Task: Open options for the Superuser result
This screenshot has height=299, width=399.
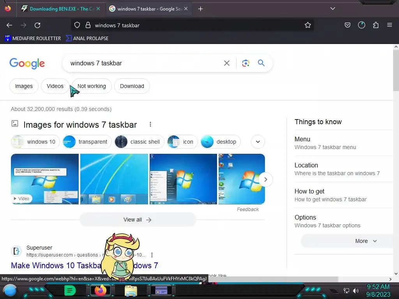Action: coord(152,255)
